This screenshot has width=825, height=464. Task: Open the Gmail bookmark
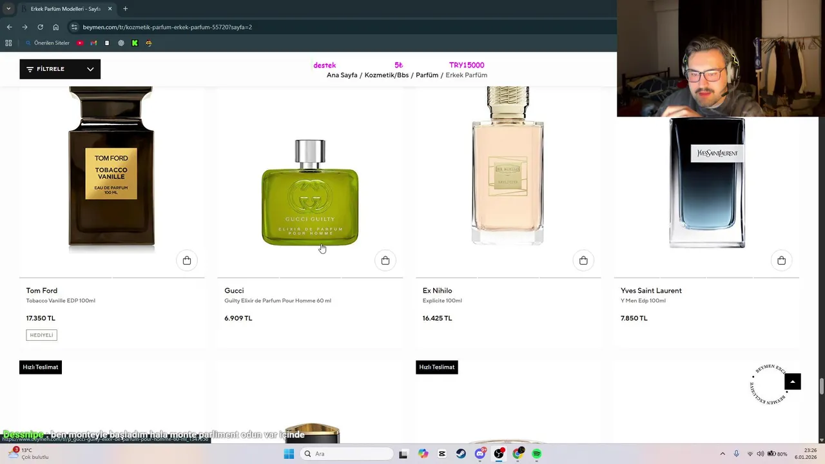click(x=93, y=43)
